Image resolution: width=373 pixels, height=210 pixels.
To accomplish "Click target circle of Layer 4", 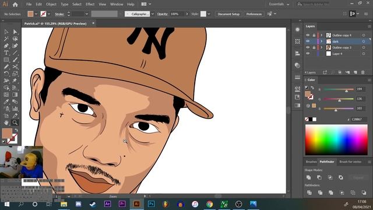I will (364, 54).
